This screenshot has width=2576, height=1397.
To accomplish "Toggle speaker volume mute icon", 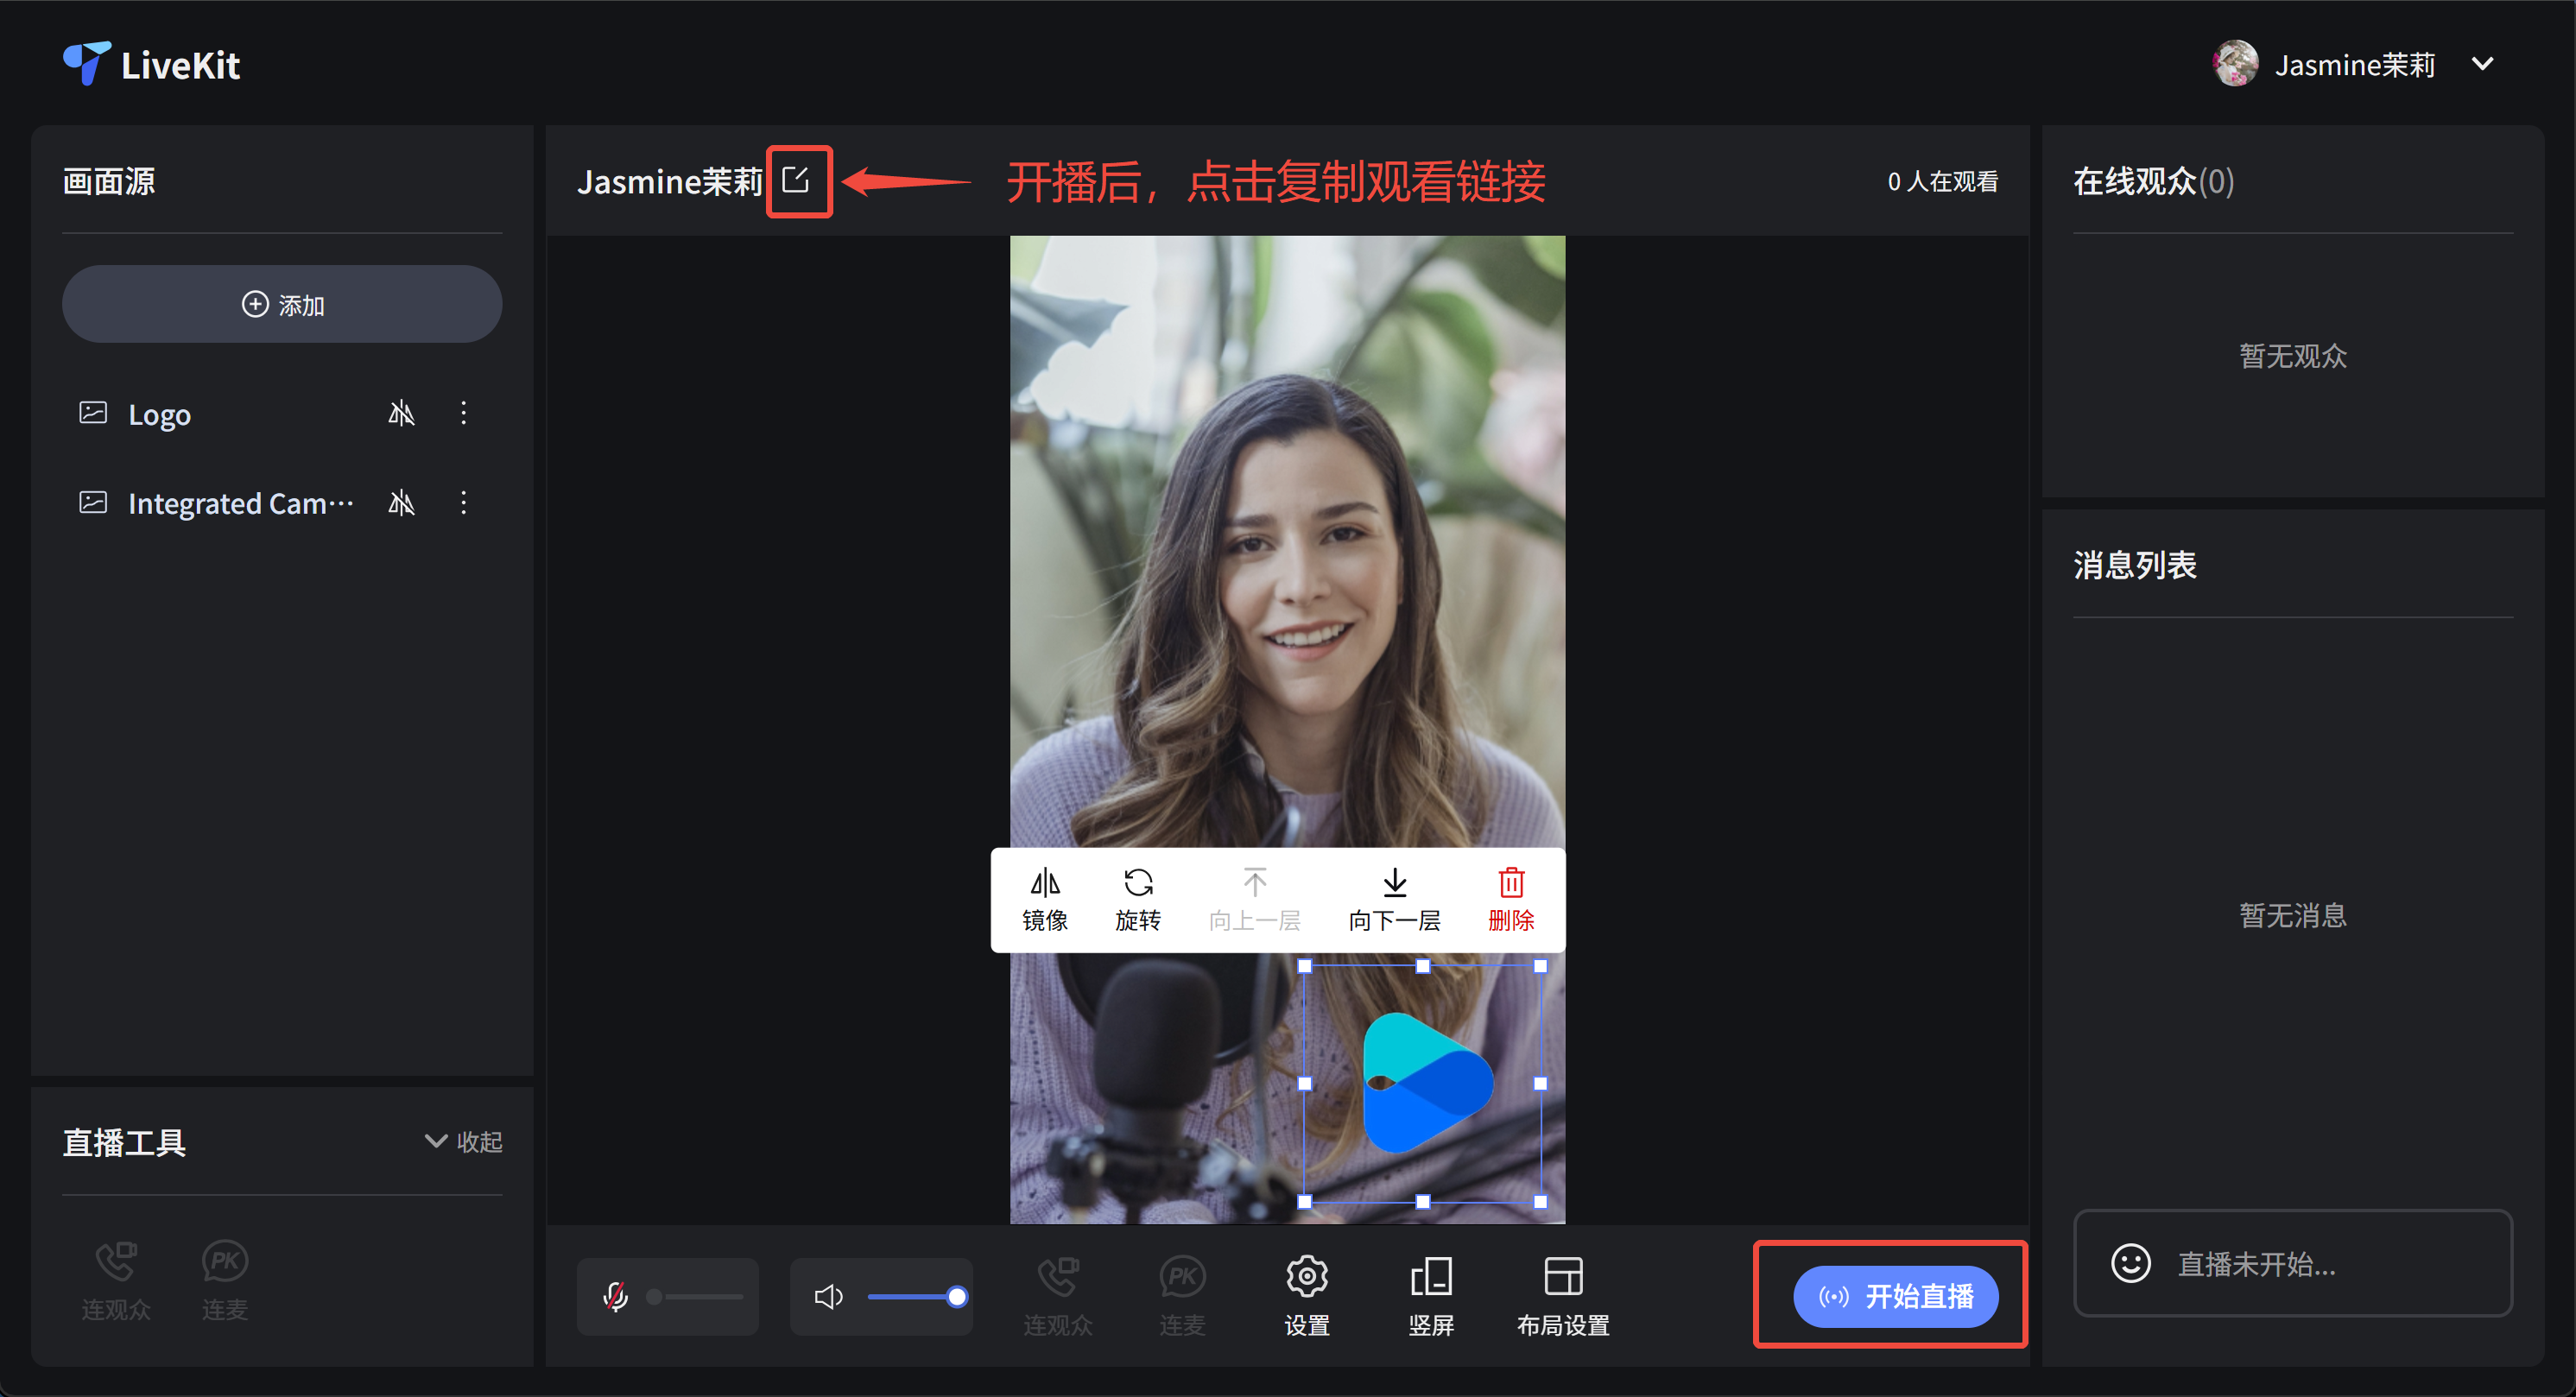I will pyautogui.click(x=828, y=1297).
